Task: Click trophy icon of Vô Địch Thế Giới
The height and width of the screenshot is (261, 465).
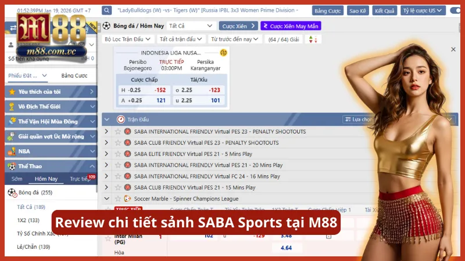Action: pyautogui.click(x=12, y=107)
